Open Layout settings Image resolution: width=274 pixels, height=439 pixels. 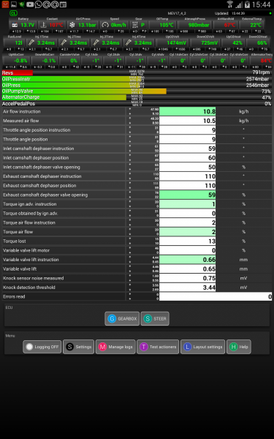[202, 347]
